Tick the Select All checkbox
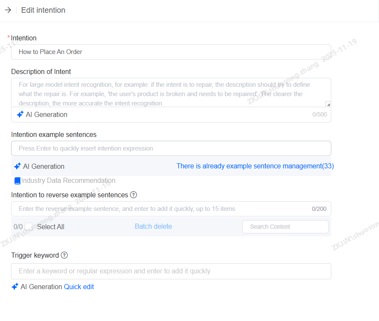 point(29,227)
